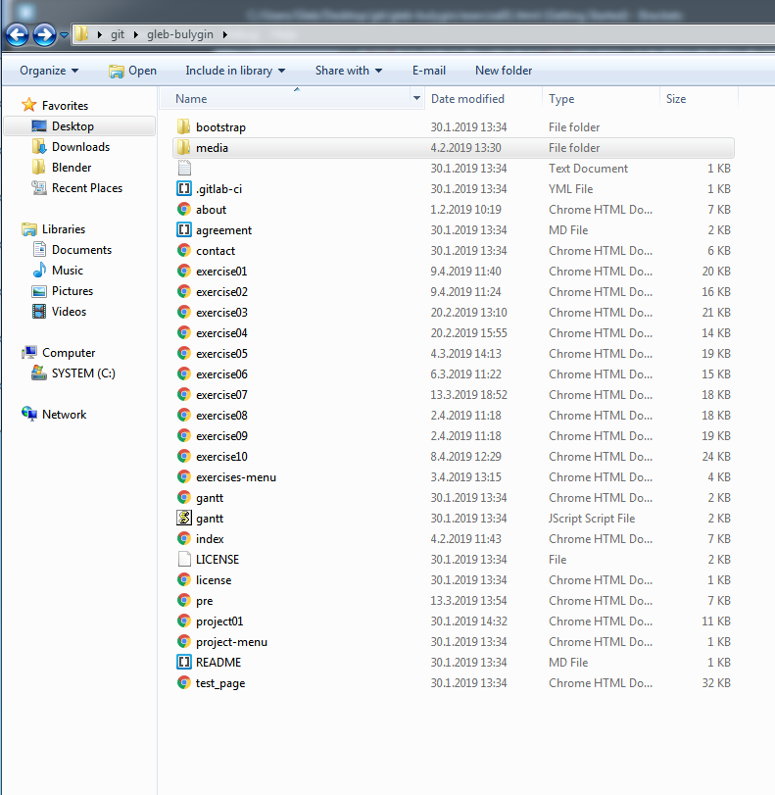775x795 pixels.
Task: Select the .gitlab-ci YML file icon
Action: [184, 189]
